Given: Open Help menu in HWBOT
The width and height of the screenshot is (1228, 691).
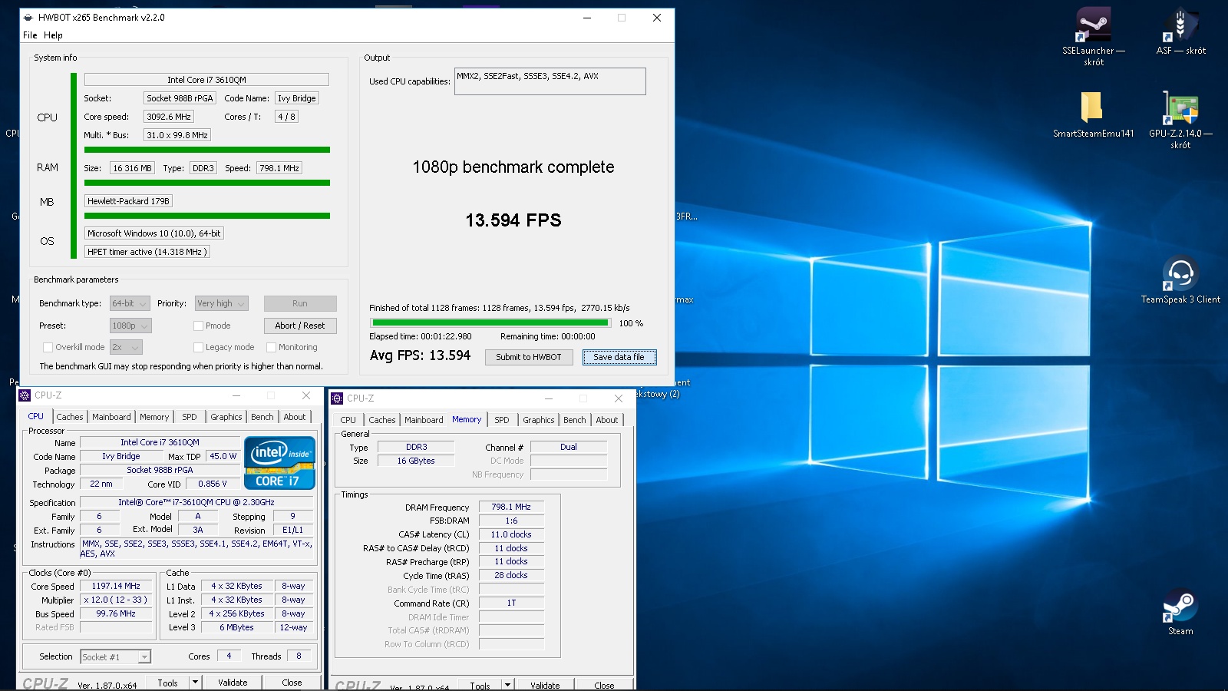Looking at the screenshot, I should pyautogui.click(x=53, y=35).
